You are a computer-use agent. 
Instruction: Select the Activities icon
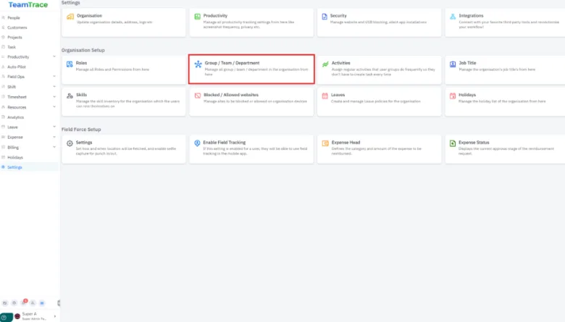click(x=325, y=65)
